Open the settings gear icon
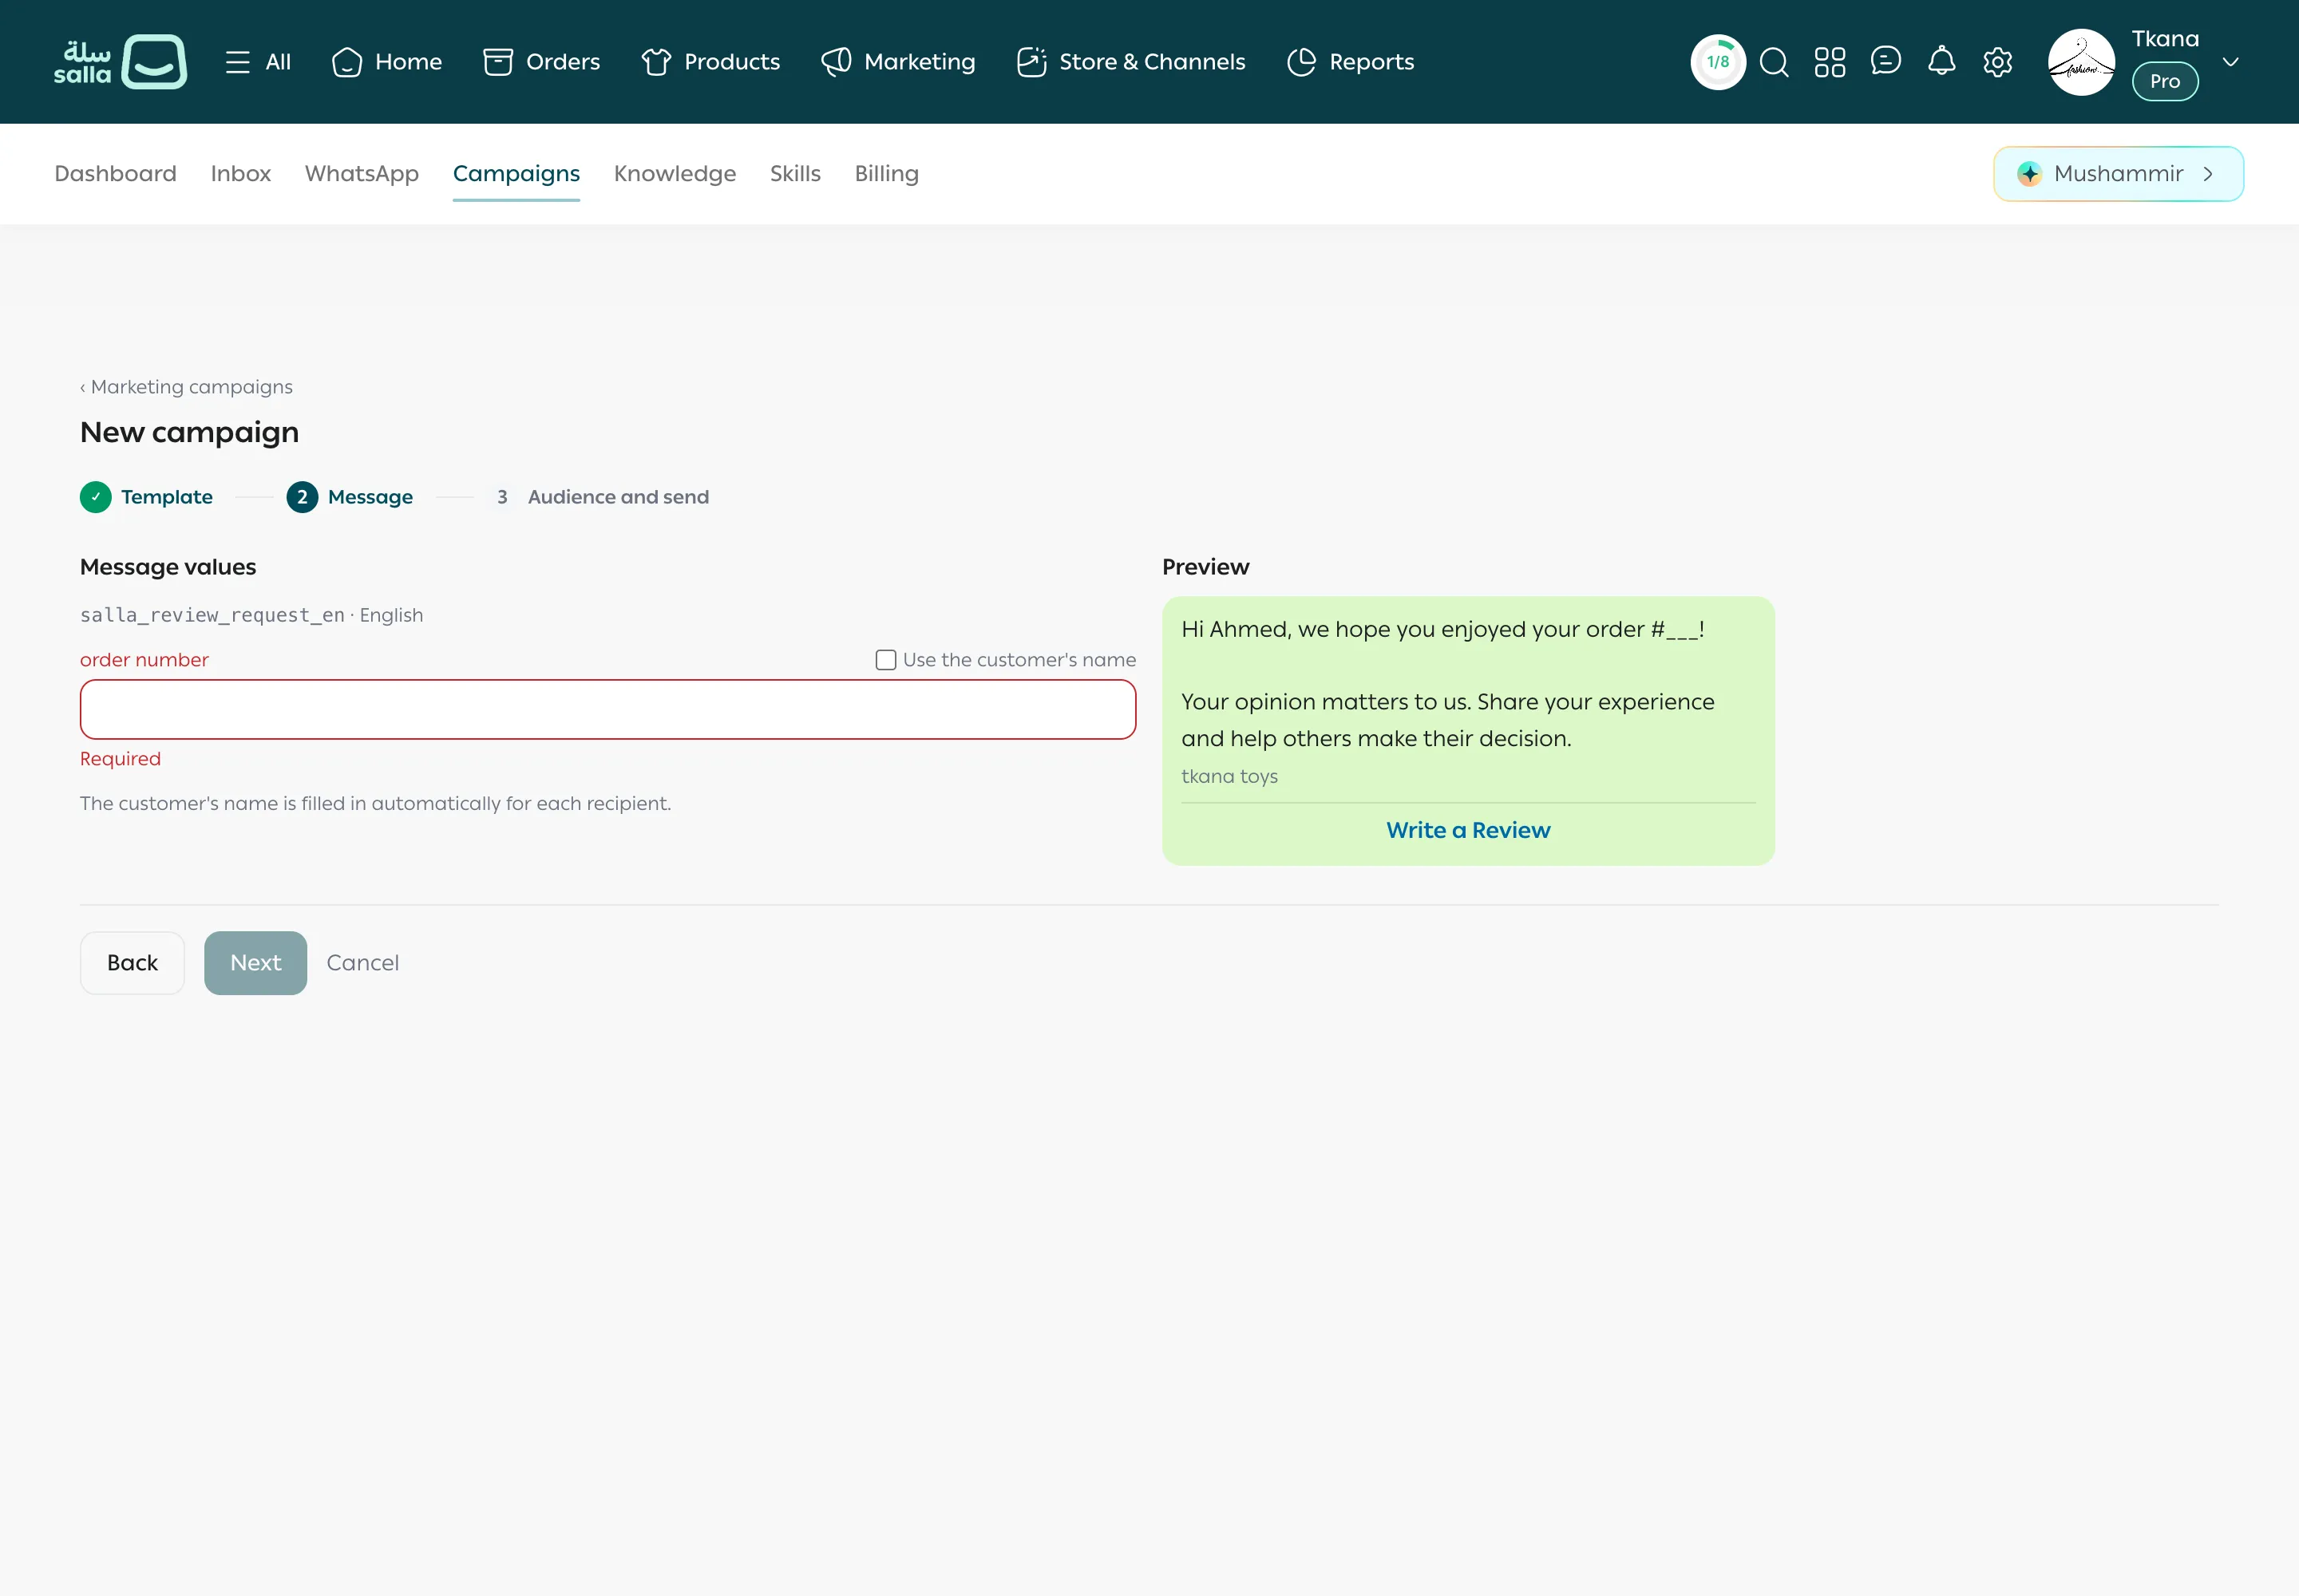The image size is (2299, 1596). click(x=1998, y=62)
